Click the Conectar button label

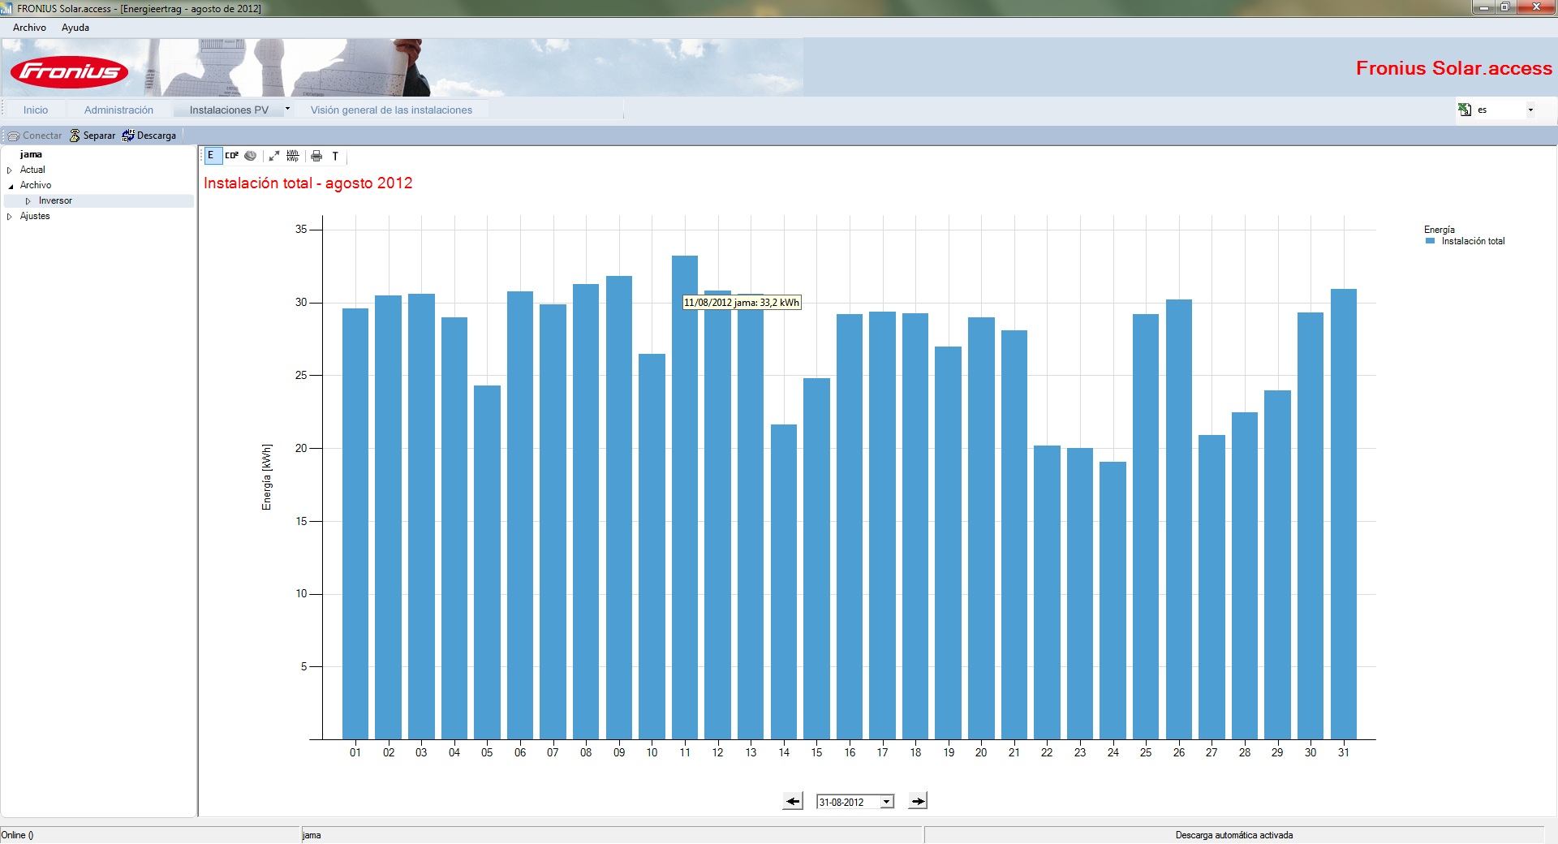[x=42, y=136]
